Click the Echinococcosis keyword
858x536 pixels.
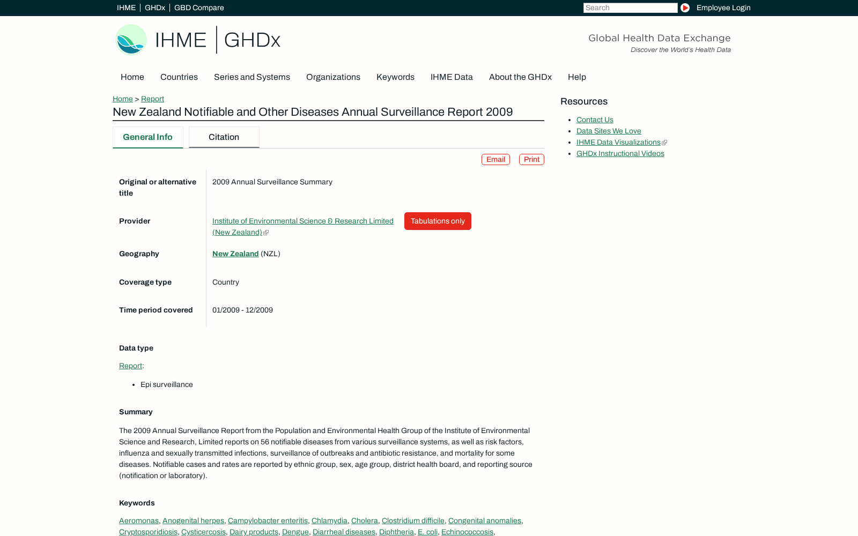point(467,532)
